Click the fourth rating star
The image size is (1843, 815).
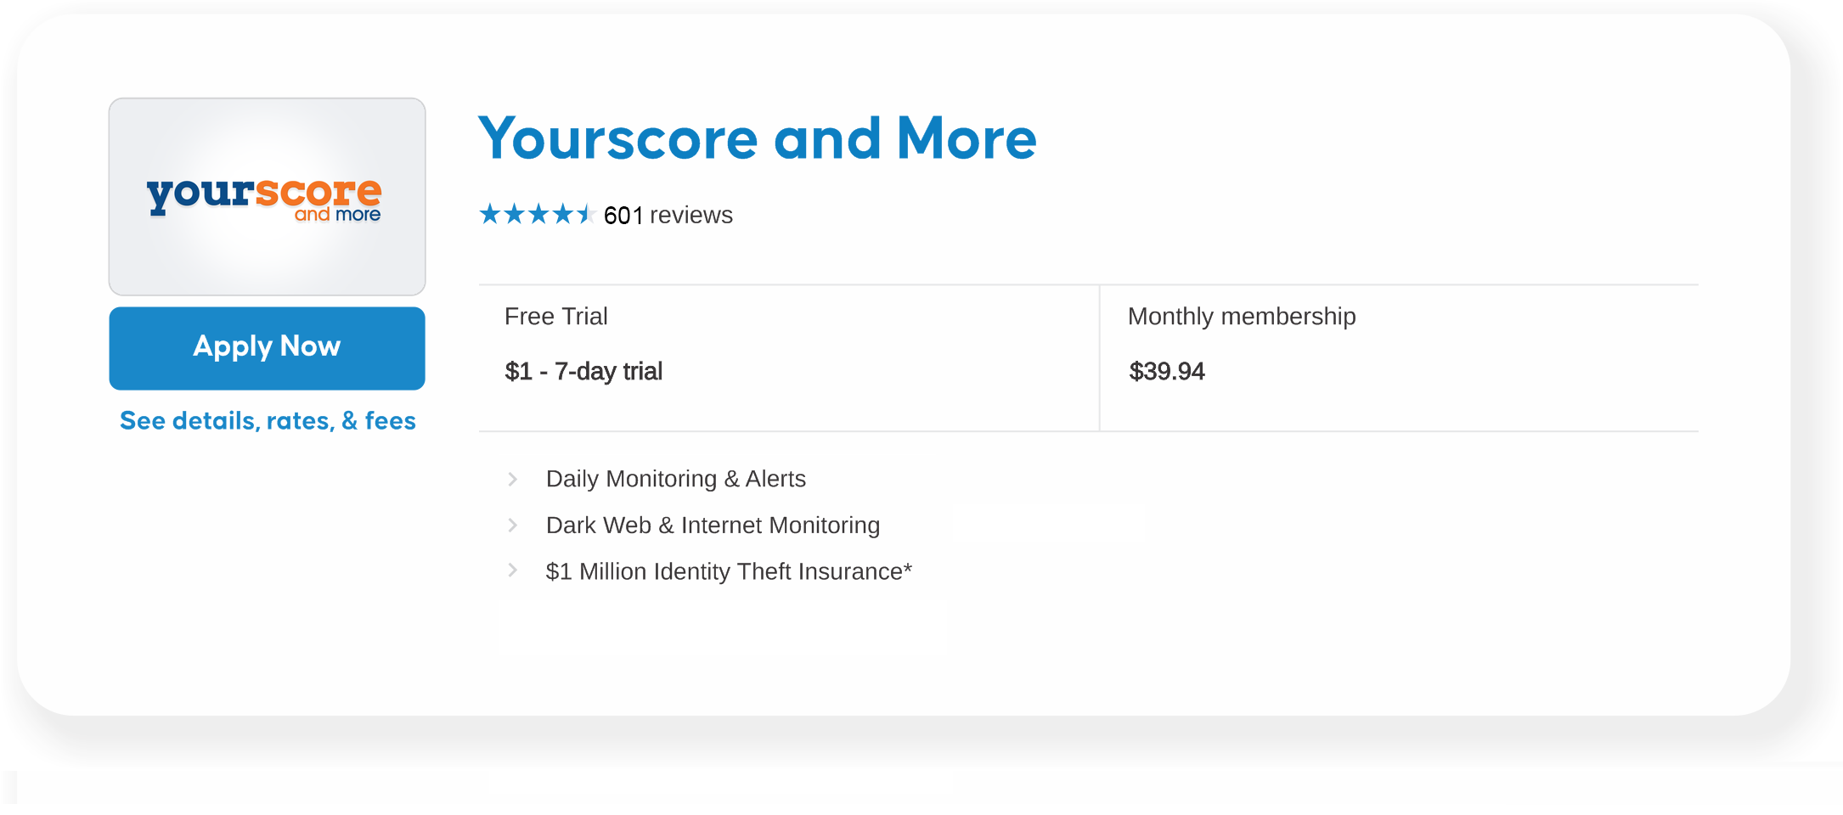(x=565, y=214)
